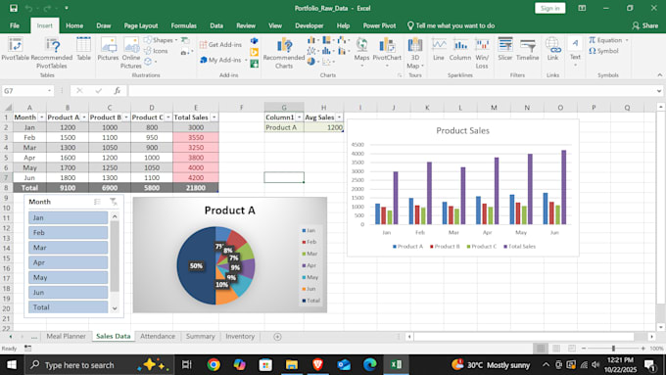Click the Sign in button
Screen dimensions: 666x375
(x=550, y=8)
